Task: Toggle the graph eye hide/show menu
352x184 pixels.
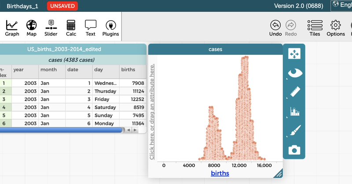Action: tap(294, 73)
